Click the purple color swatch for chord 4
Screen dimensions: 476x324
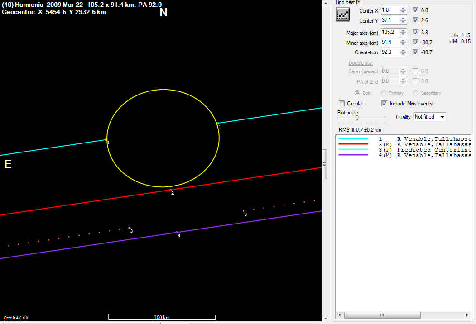[x=353, y=155]
